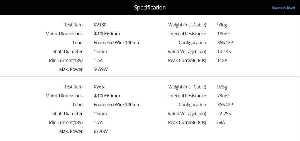Click the 22-25S rated voltage value
Image resolution: width=300 pixels, height=141 pixels.
tap(224, 113)
